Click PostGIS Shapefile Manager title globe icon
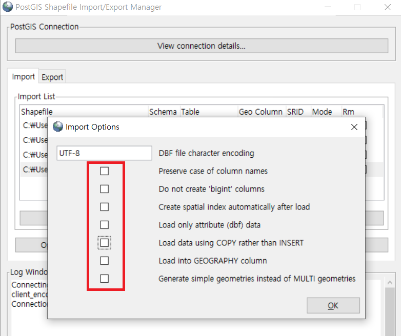Viewport: 401px width, 336px height. 8,7
